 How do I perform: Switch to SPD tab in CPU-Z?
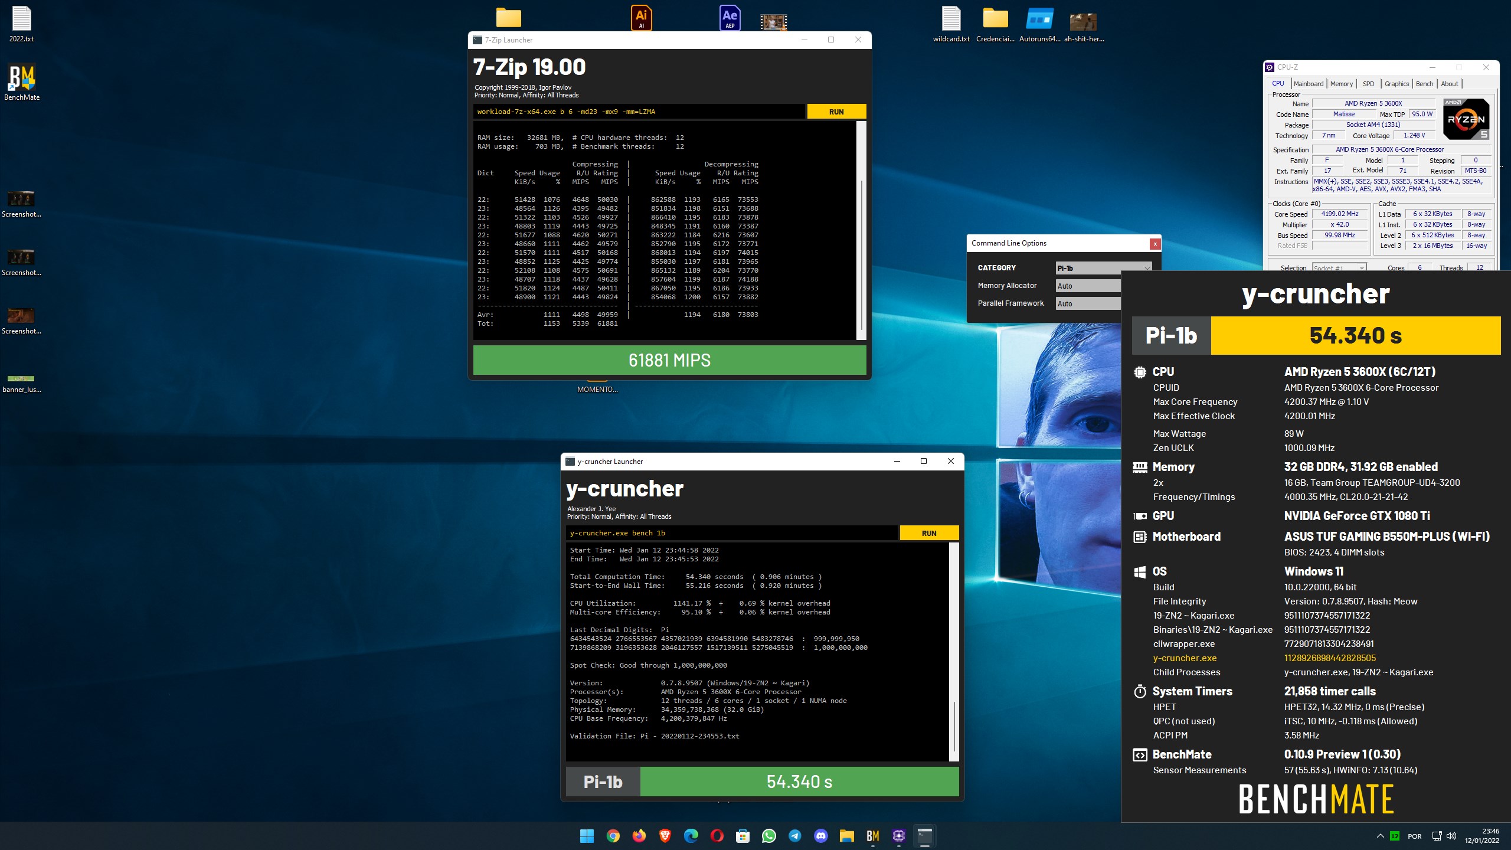(x=1368, y=84)
